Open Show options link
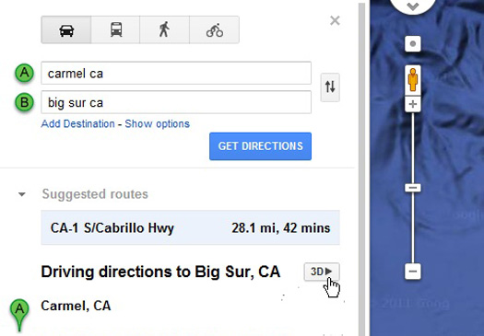Screen dimensions: 484x336 point(157,124)
